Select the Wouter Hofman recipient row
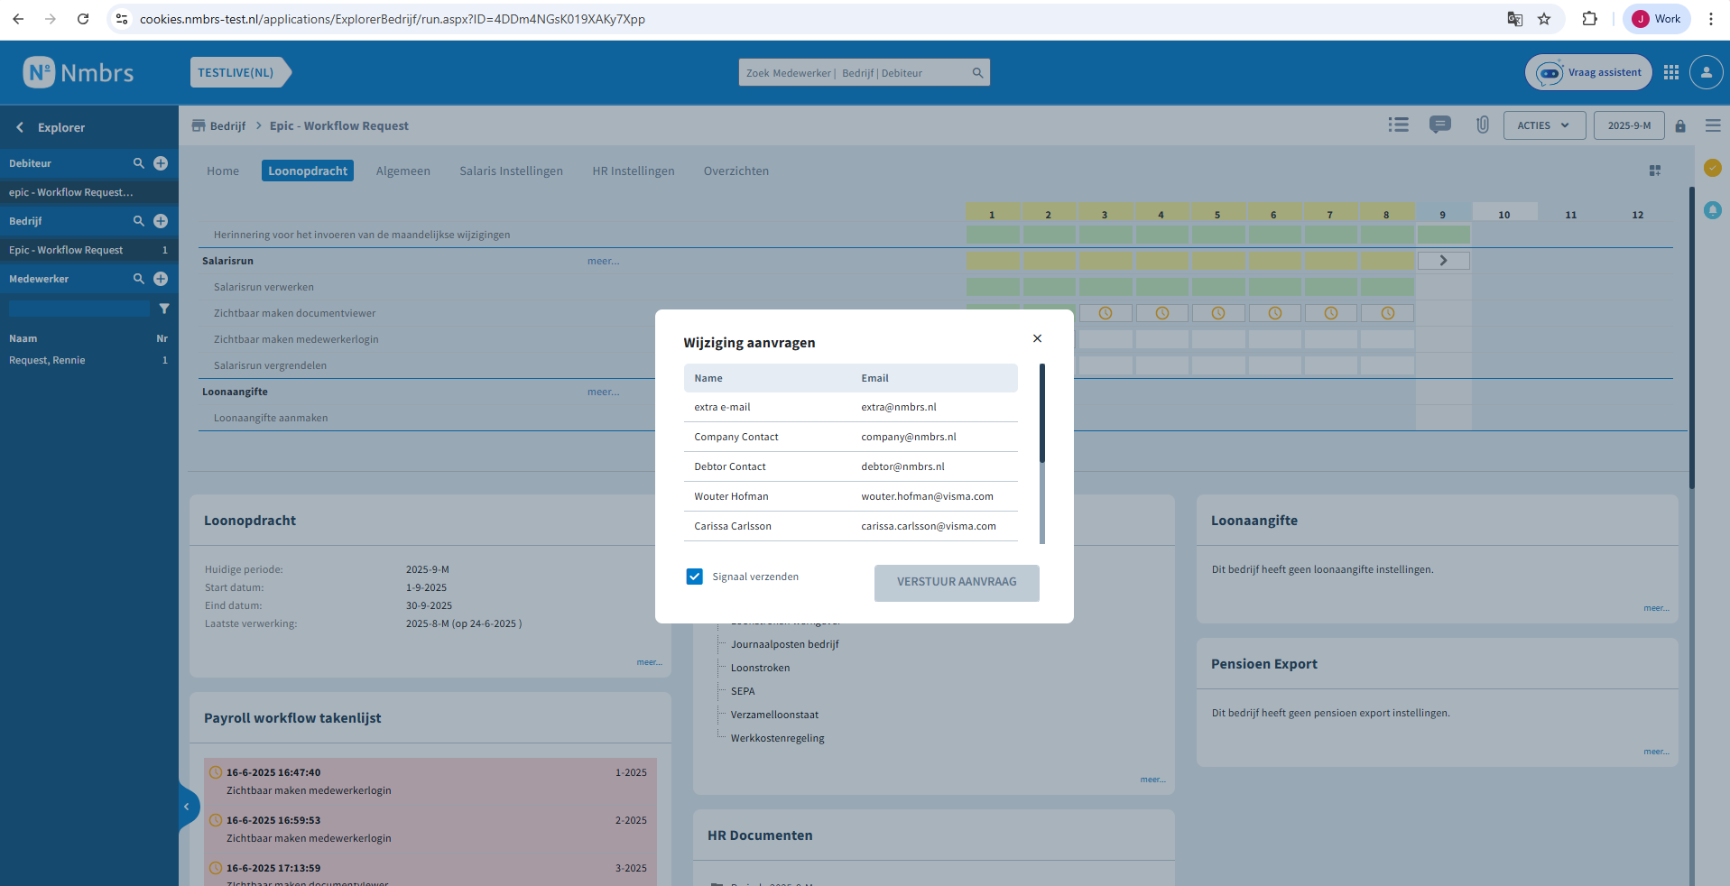Viewport: 1730px width, 886px height. (x=850, y=496)
